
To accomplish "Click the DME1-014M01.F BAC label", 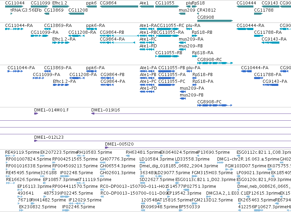I will coord(51,110).
